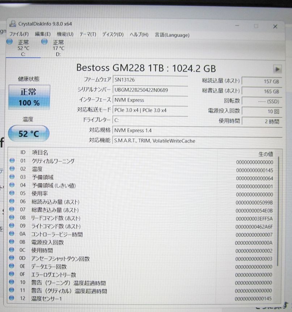
Task: Select the アンセーフシャットダウン回数 row name
Action: (60, 259)
